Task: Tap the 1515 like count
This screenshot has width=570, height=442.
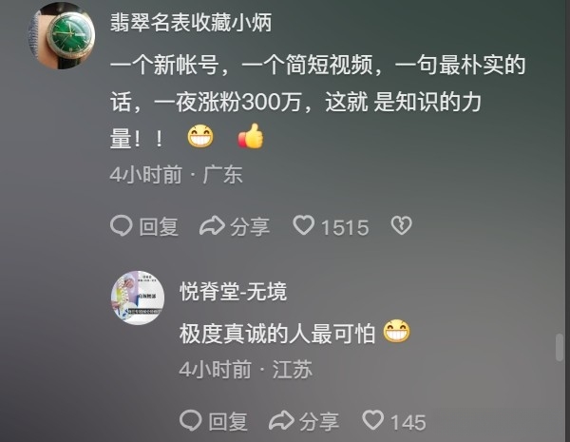Action: click(345, 228)
